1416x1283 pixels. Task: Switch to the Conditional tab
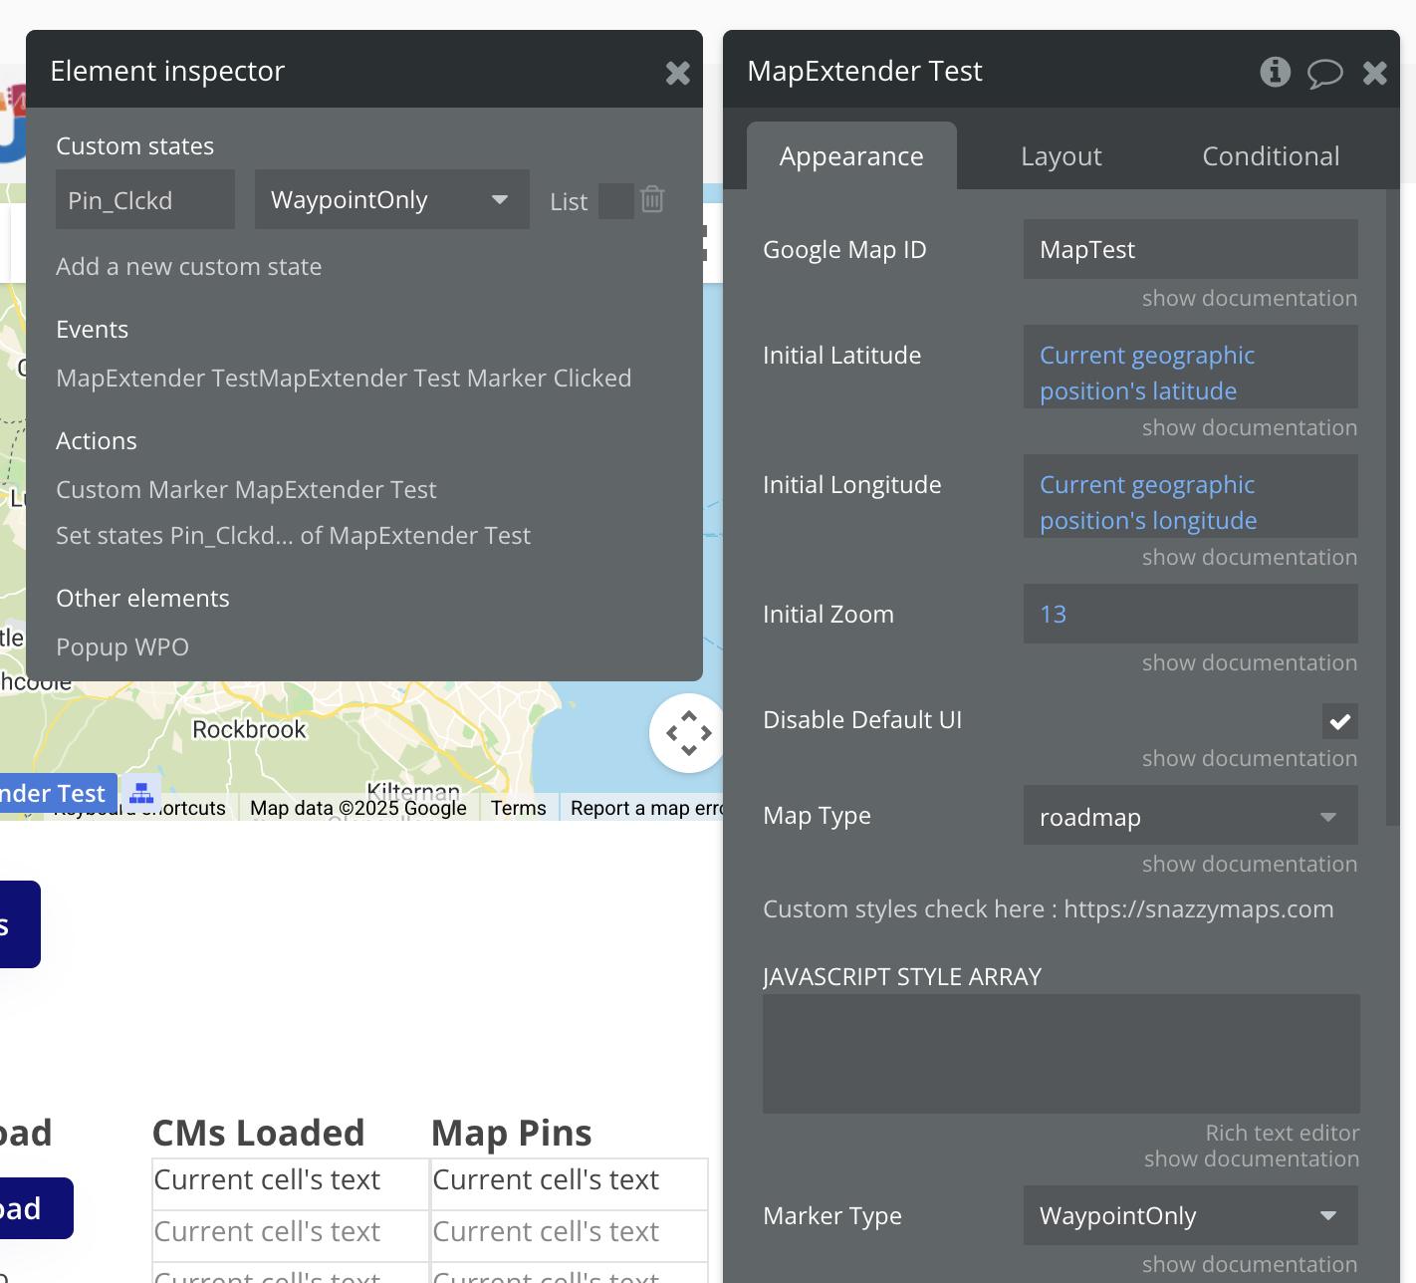tap(1271, 156)
